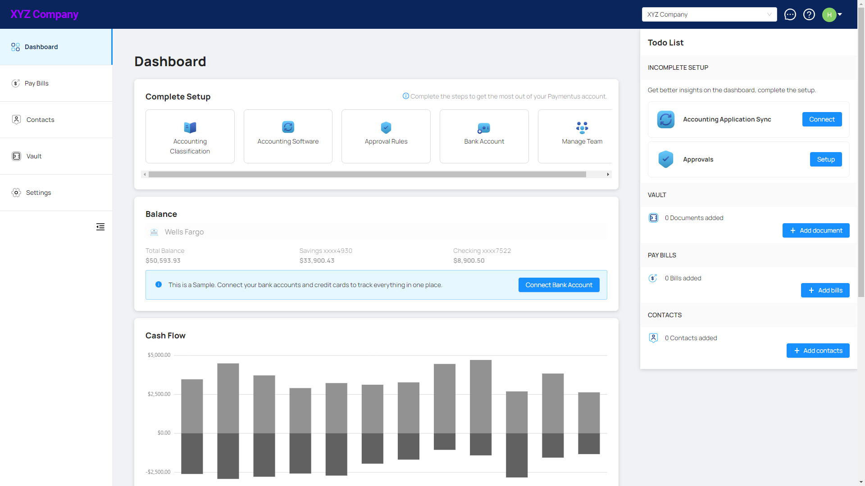Open the Approval Rules shield card
Screen dimensions: 865x486
point(386,136)
